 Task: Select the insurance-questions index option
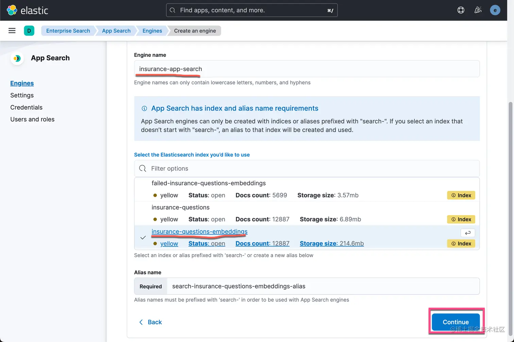[x=181, y=208]
